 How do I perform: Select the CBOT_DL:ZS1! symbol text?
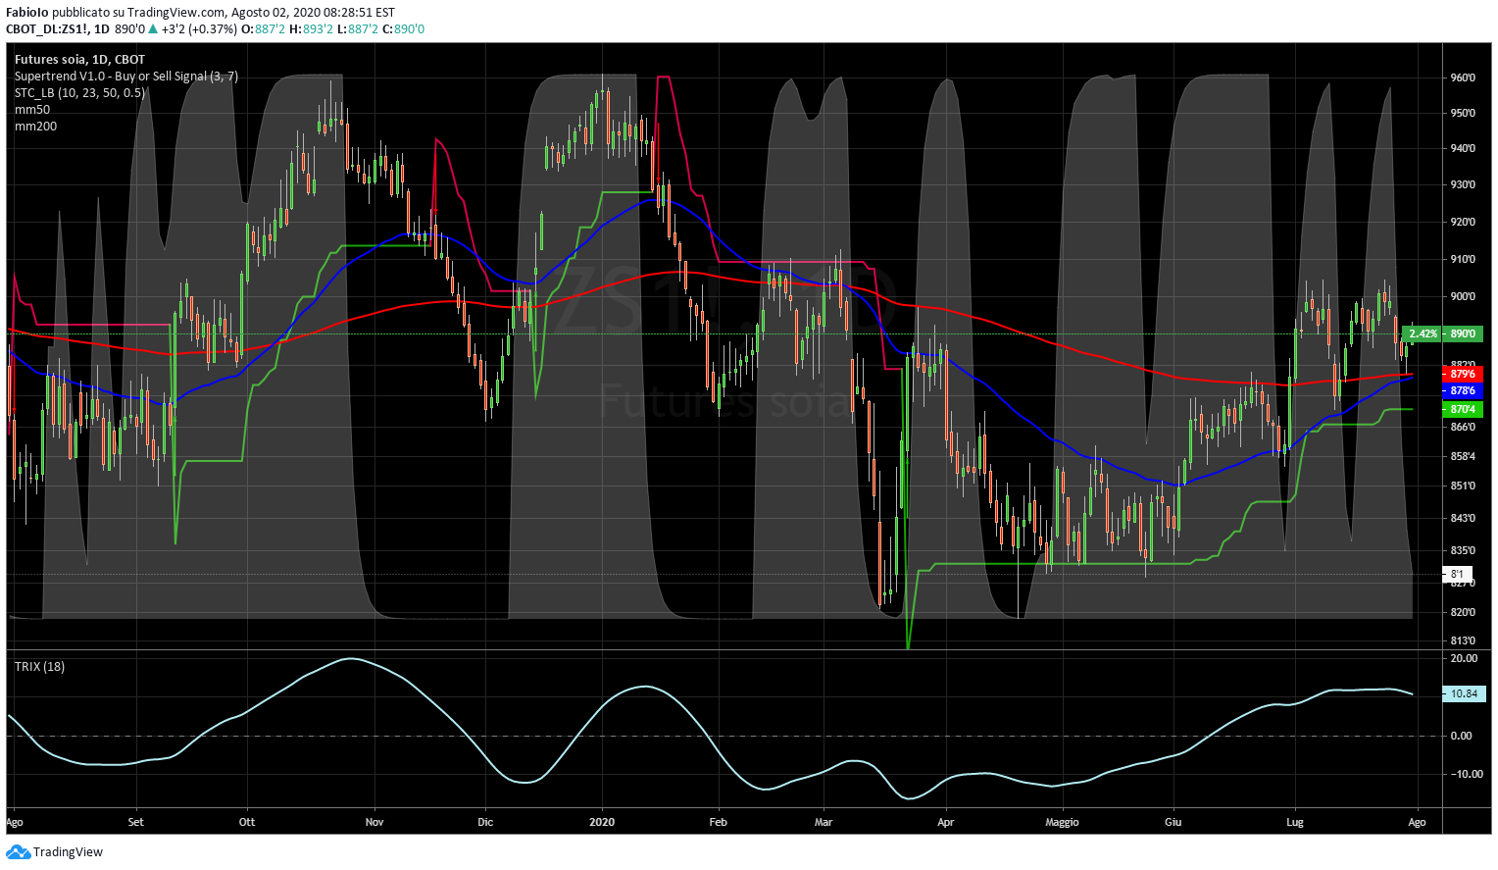(x=46, y=28)
